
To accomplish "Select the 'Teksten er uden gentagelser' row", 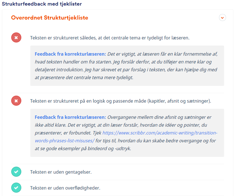I will click(117, 172).
